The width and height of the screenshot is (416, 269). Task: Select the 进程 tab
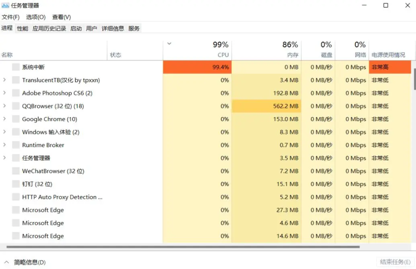(x=7, y=28)
